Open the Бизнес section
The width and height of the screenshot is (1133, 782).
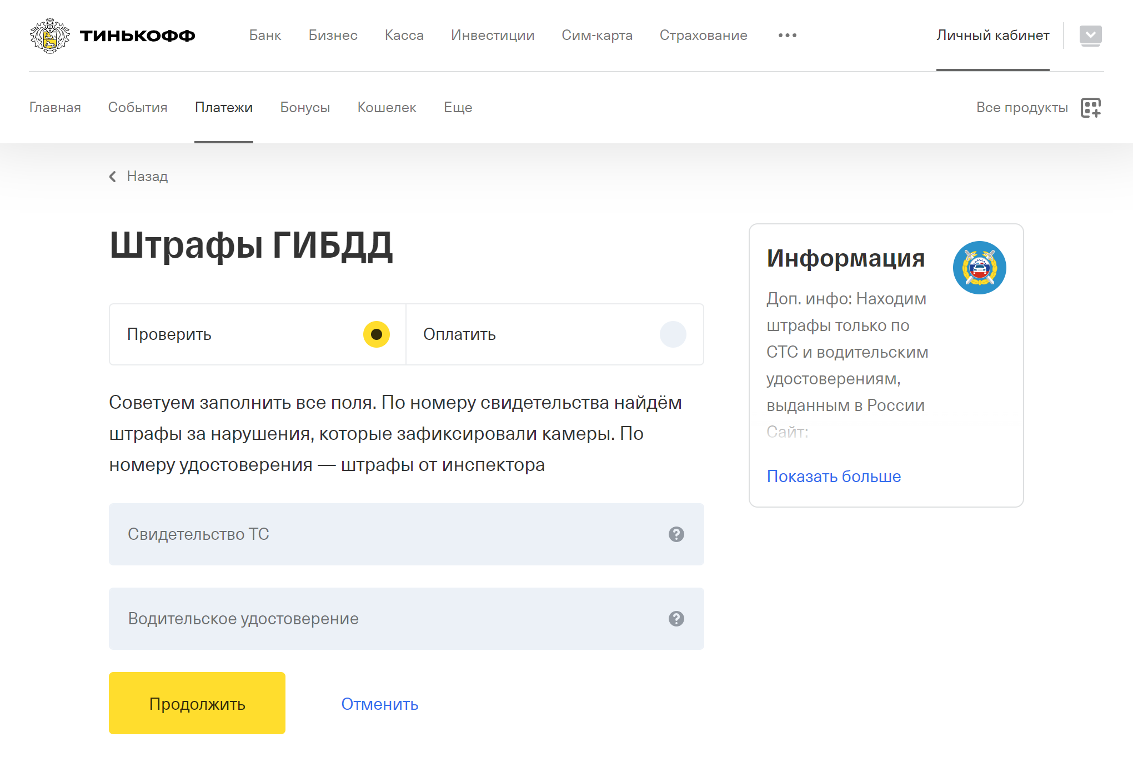[x=333, y=36]
